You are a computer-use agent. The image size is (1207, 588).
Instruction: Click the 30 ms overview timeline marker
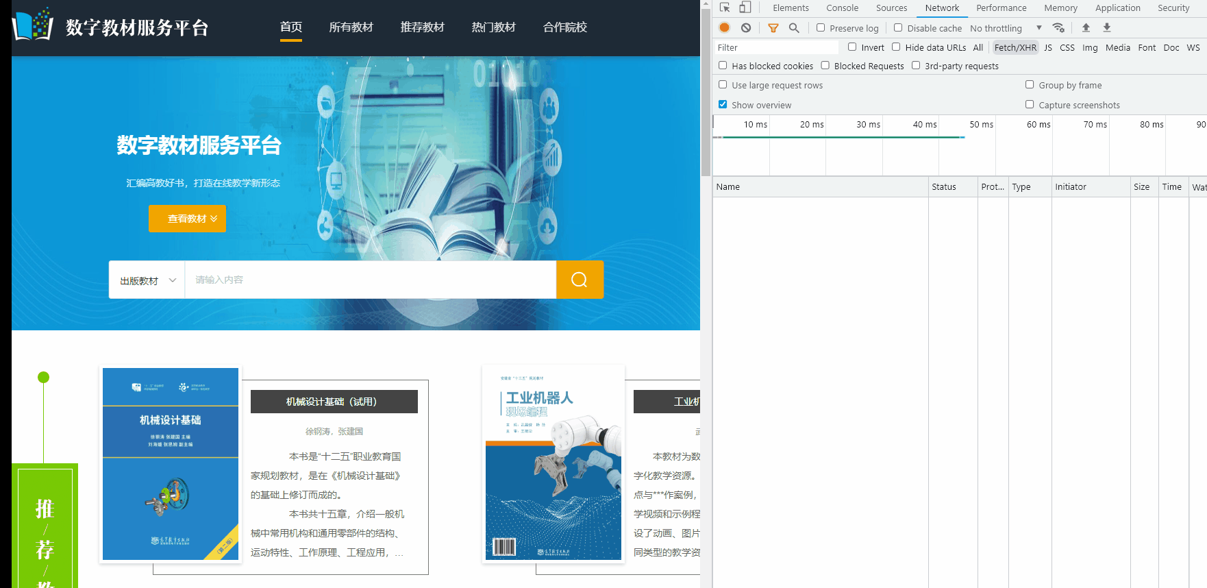(869, 124)
